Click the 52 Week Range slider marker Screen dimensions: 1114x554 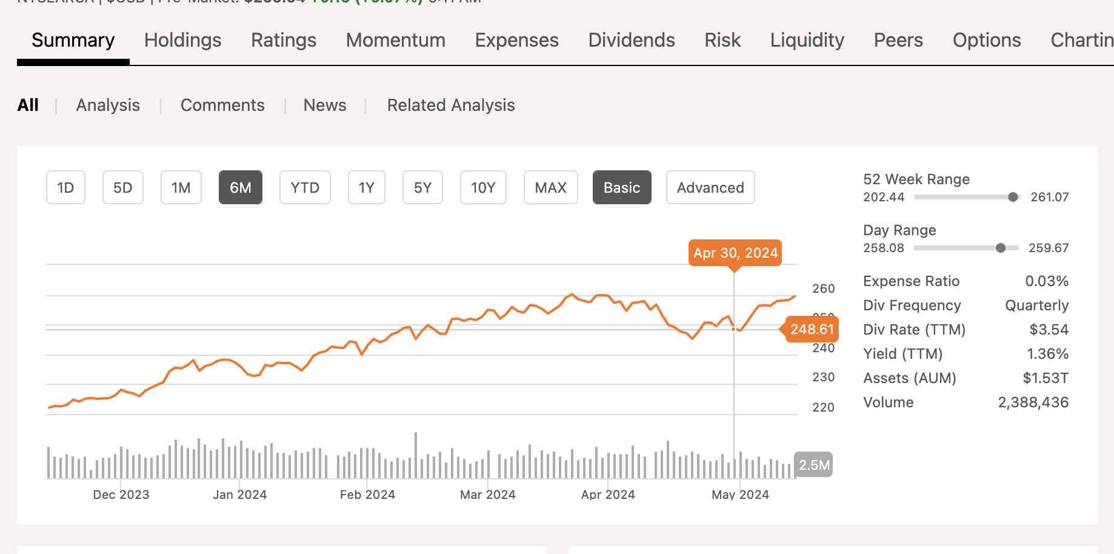tap(1013, 197)
